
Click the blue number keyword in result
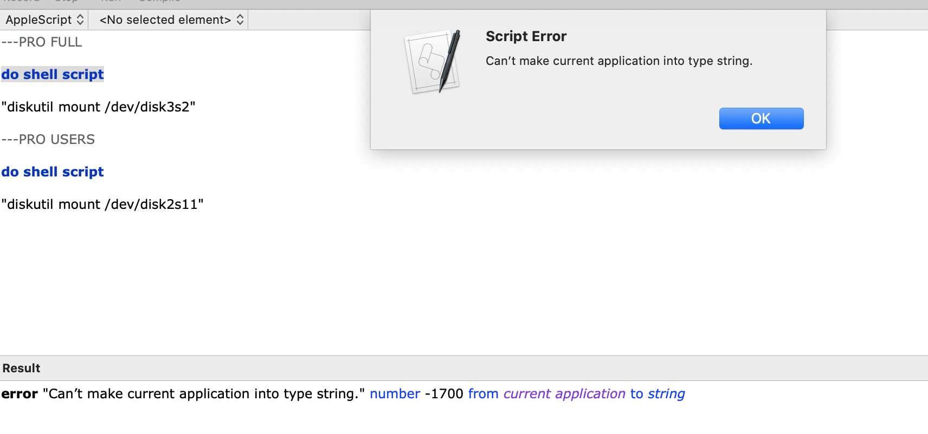click(x=395, y=394)
